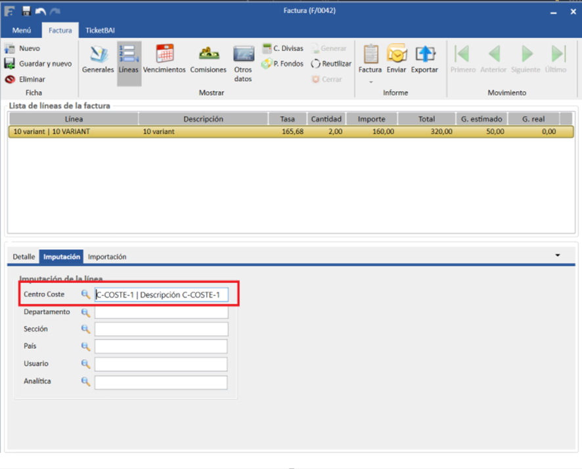Open the Detalle tab
Image resolution: width=582 pixels, height=469 pixels.
[24, 257]
